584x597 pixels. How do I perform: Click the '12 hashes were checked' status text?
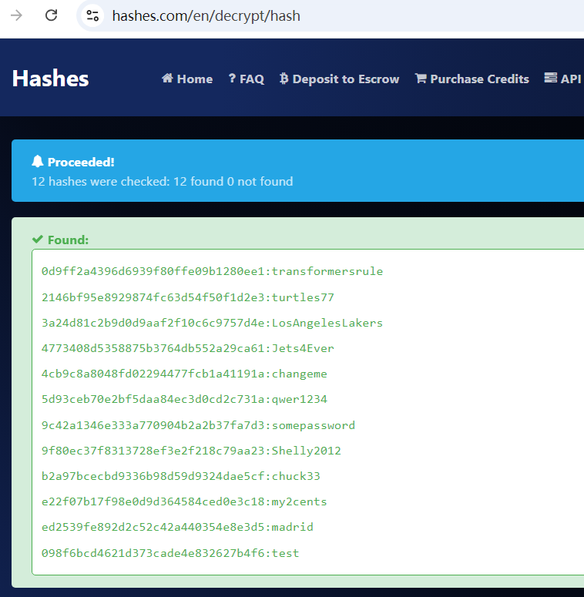coord(162,182)
